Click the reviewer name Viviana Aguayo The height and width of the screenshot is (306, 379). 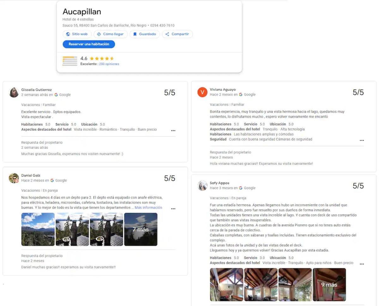223,89
